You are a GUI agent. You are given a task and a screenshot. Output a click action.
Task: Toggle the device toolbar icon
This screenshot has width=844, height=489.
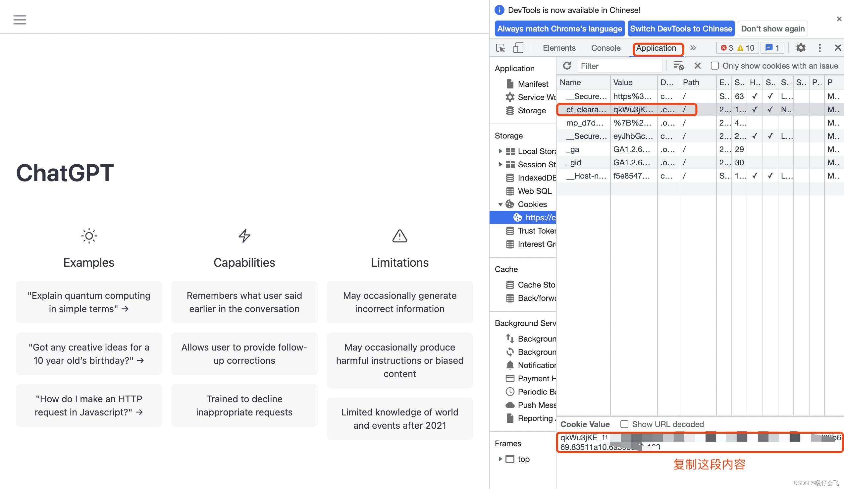click(x=518, y=48)
